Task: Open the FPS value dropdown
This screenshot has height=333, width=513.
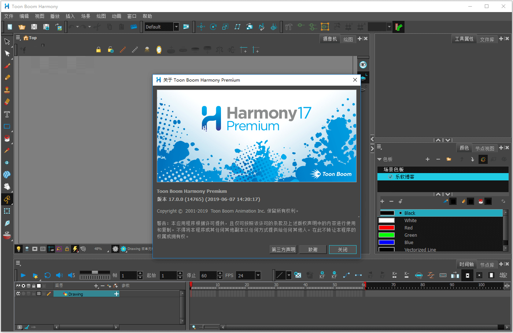Action: coord(258,276)
